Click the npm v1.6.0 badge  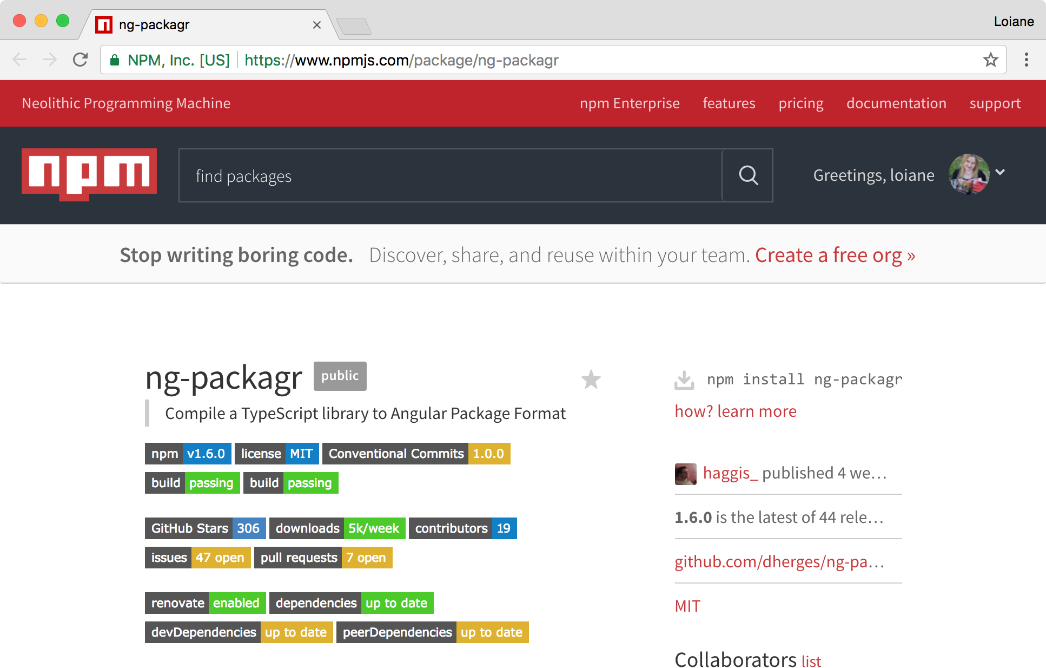tap(188, 454)
